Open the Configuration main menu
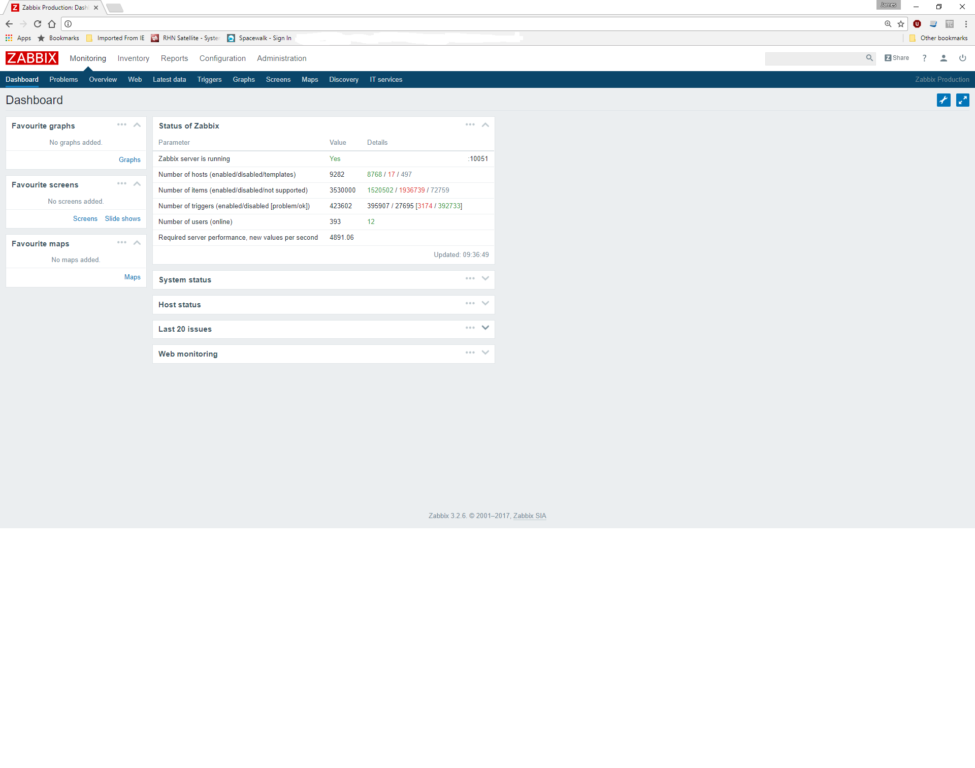The height and width of the screenshot is (768, 975). click(222, 58)
